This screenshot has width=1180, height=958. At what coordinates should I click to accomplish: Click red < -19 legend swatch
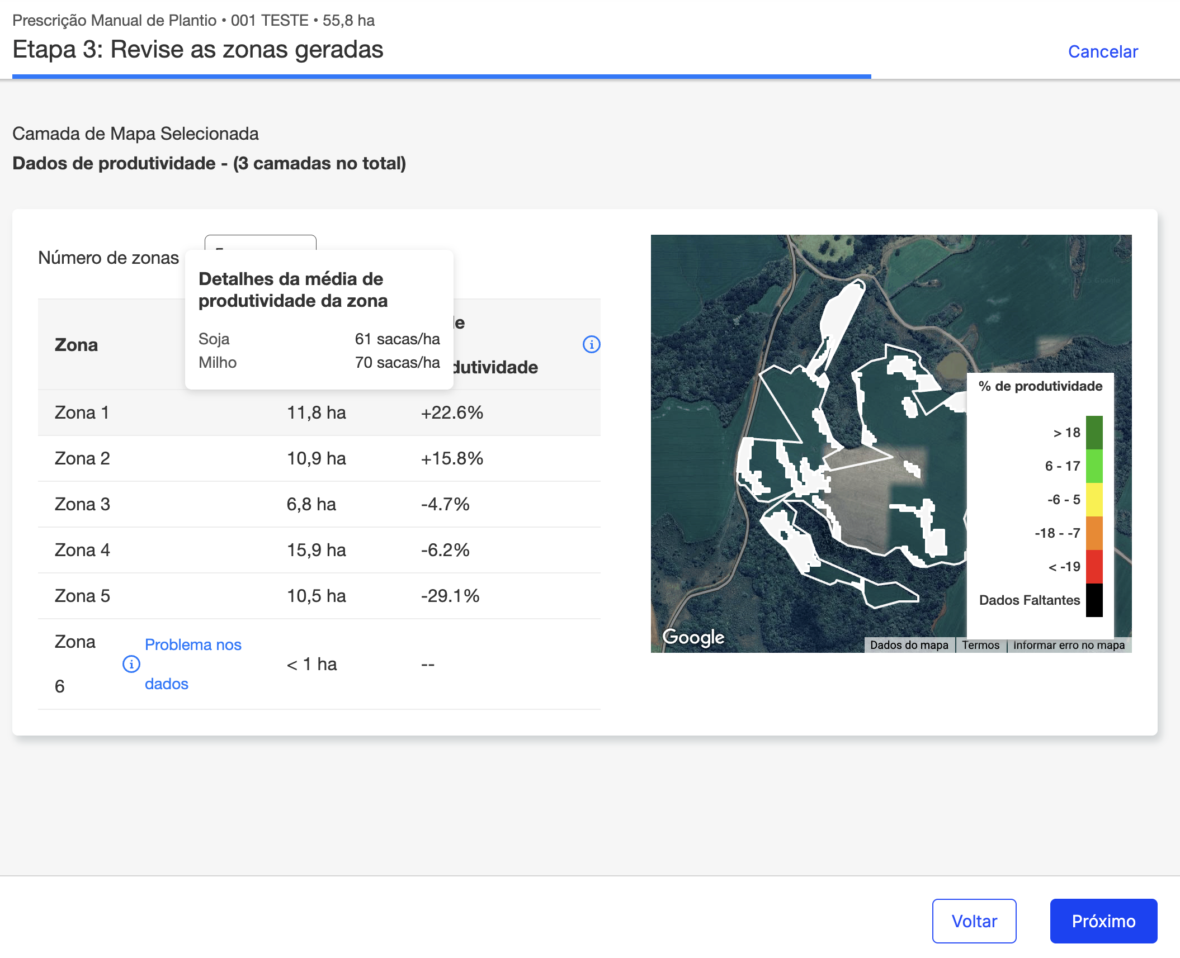(x=1094, y=567)
